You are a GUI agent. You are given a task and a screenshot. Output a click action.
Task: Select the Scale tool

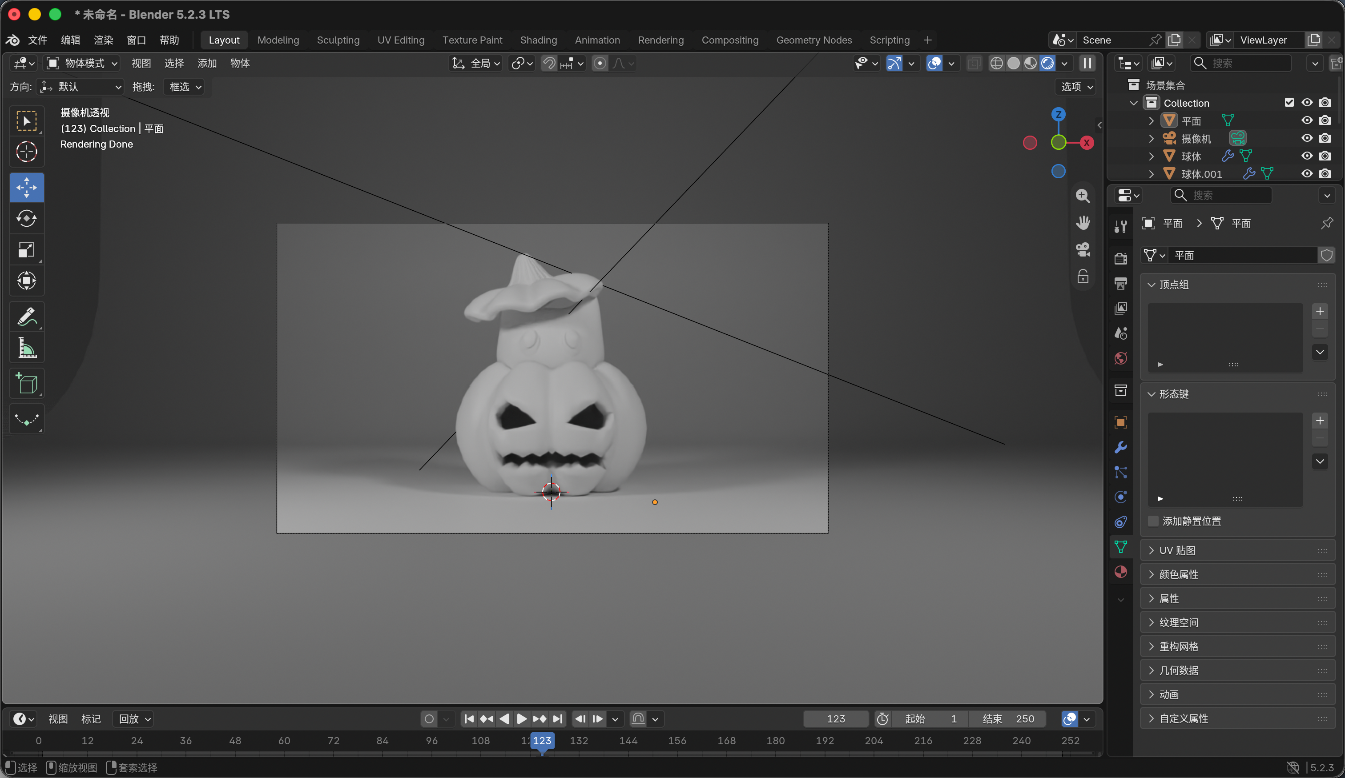pos(27,250)
